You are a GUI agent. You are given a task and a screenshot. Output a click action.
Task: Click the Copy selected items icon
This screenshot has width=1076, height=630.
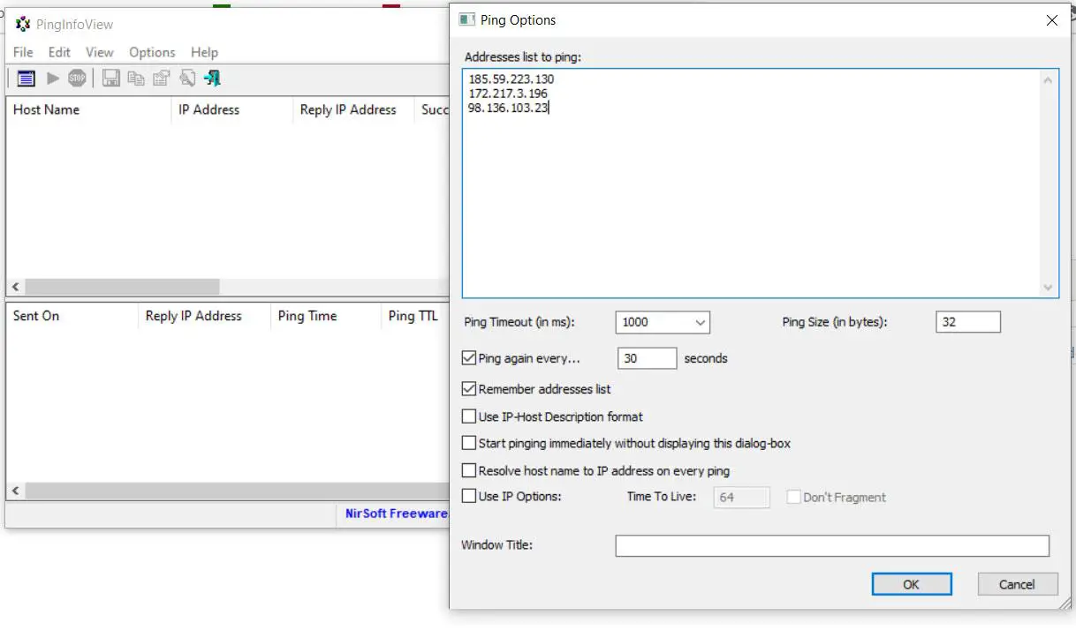pos(136,79)
